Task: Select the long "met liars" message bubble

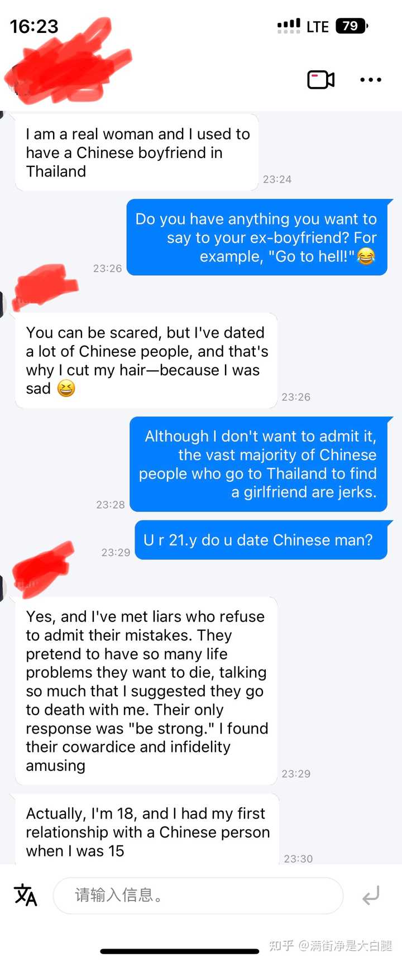Action: point(146,691)
